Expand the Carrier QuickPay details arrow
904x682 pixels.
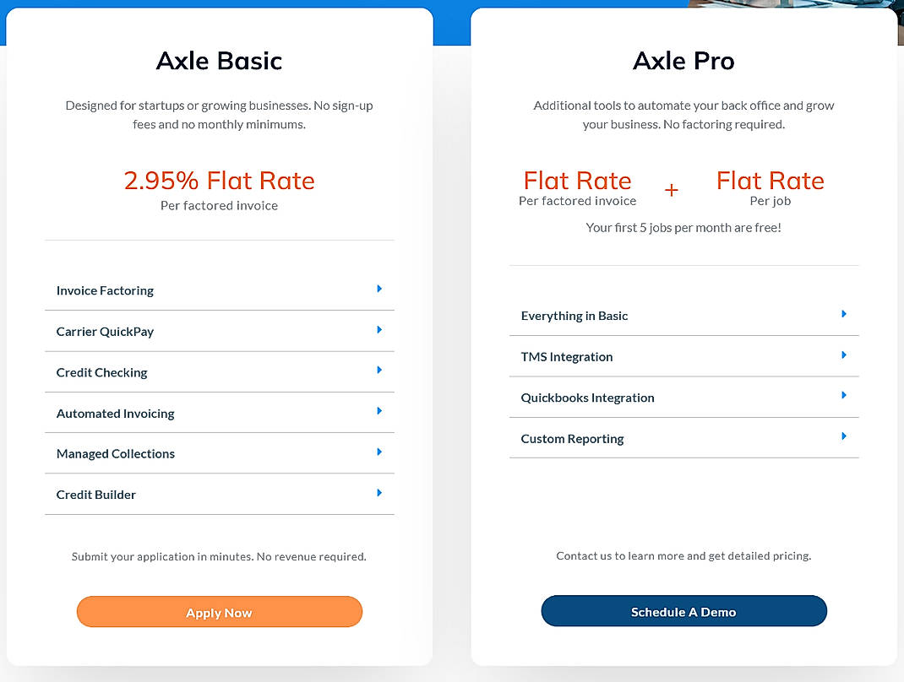[x=379, y=330]
